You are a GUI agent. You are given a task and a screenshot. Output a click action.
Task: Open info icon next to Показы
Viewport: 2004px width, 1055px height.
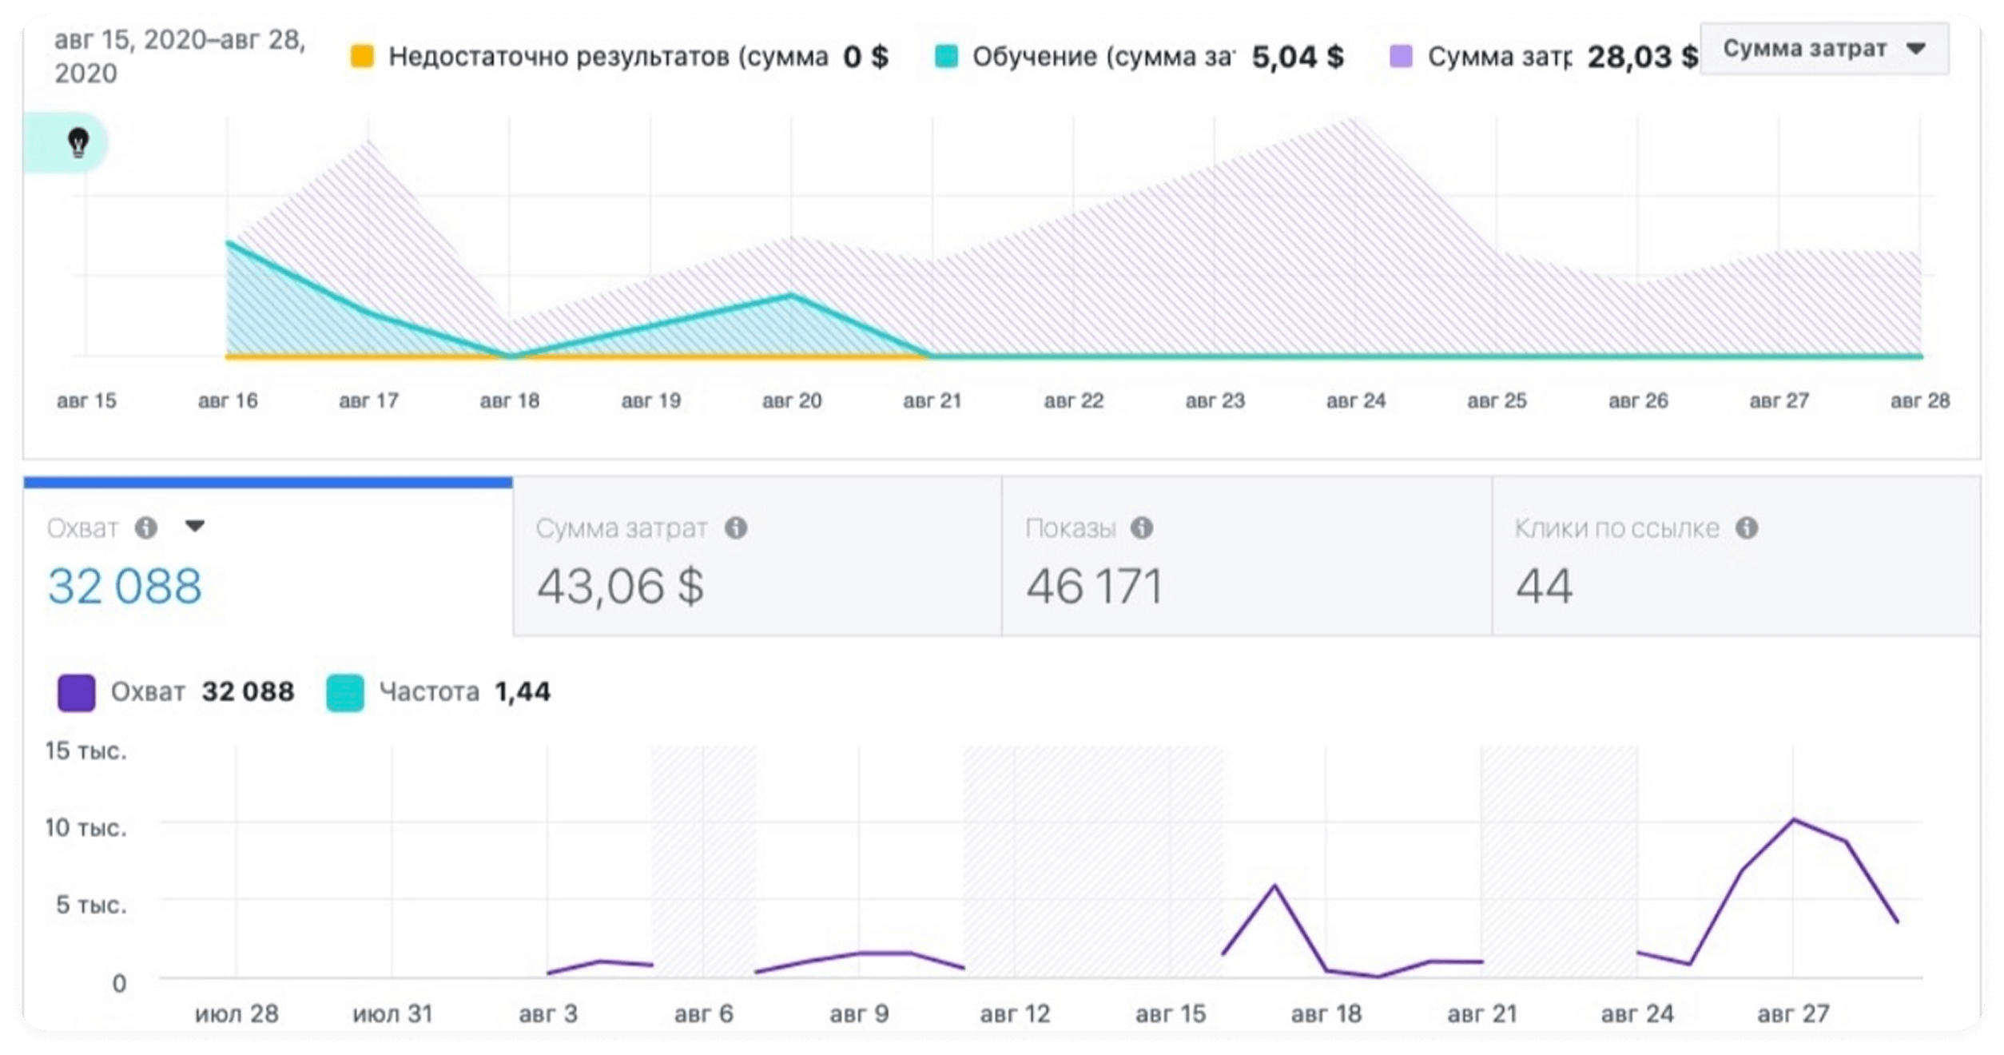[x=1142, y=527]
